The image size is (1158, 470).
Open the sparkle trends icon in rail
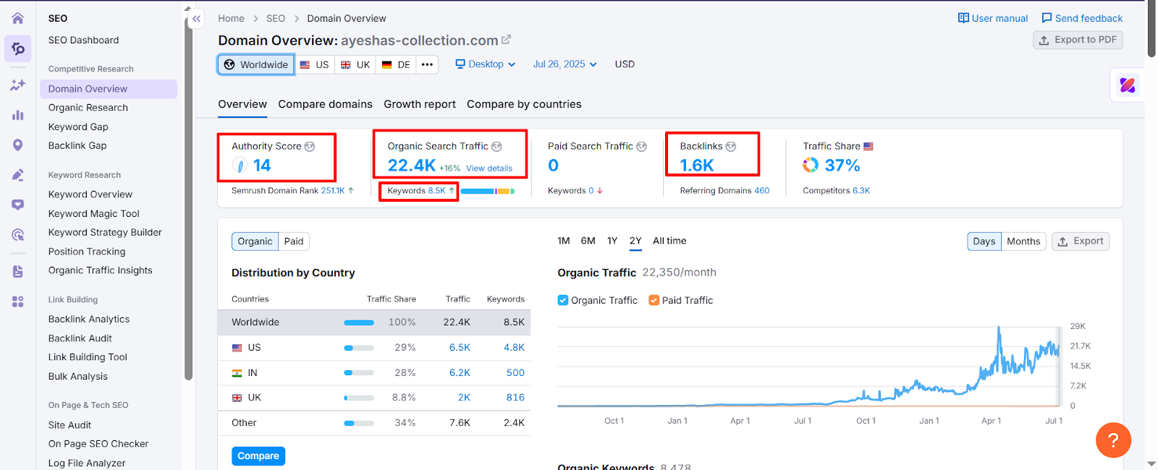tap(18, 85)
